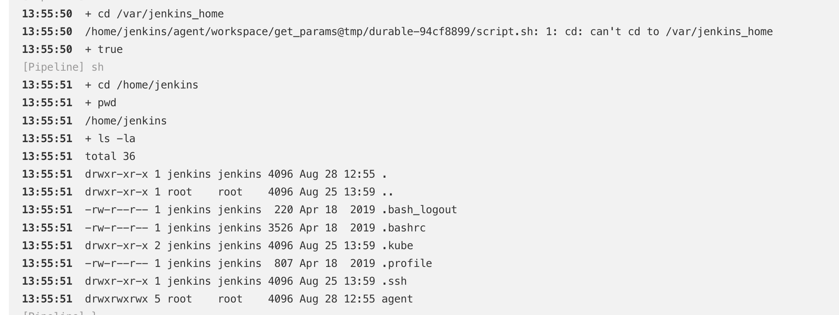839x315 pixels.
Task: Click the ".bash_logout" file name
Action: pyautogui.click(x=419, y=210)
